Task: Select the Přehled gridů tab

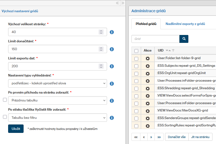Action: click(x=146, y=24)
